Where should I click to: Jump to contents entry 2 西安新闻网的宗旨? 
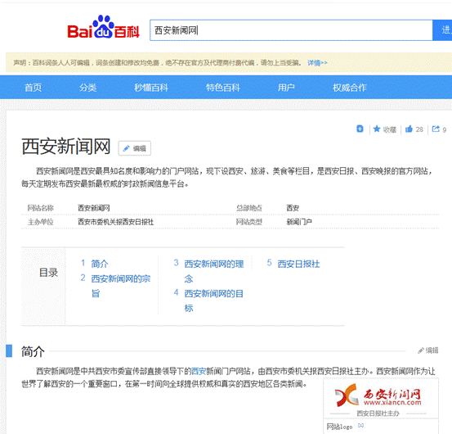[x=121, y=286]
